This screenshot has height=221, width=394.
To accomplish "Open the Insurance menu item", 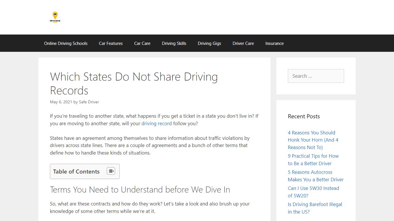I will pyautogui.click(x=275, y=43).
